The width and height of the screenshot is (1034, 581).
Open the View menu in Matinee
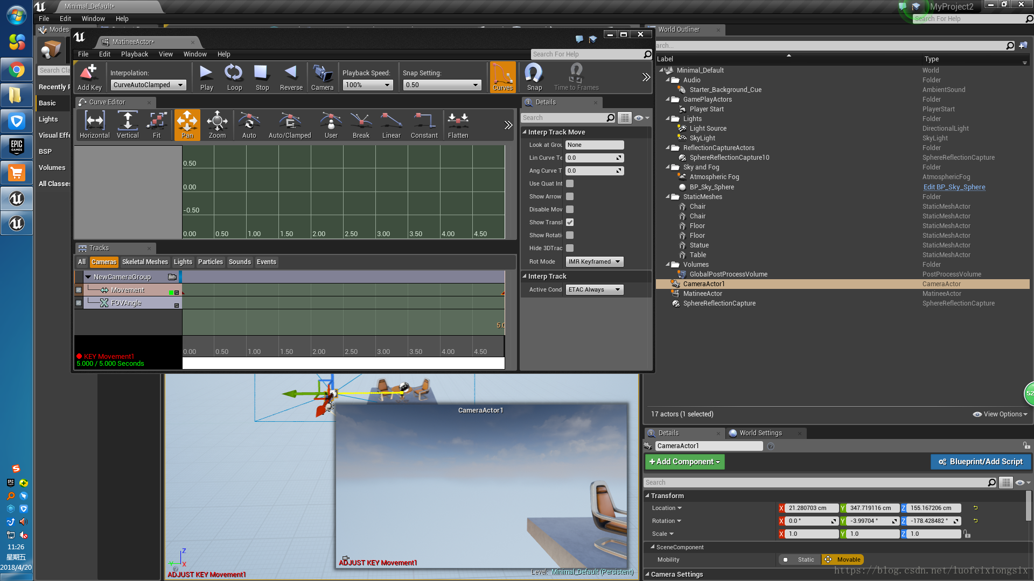coord(165,54)
